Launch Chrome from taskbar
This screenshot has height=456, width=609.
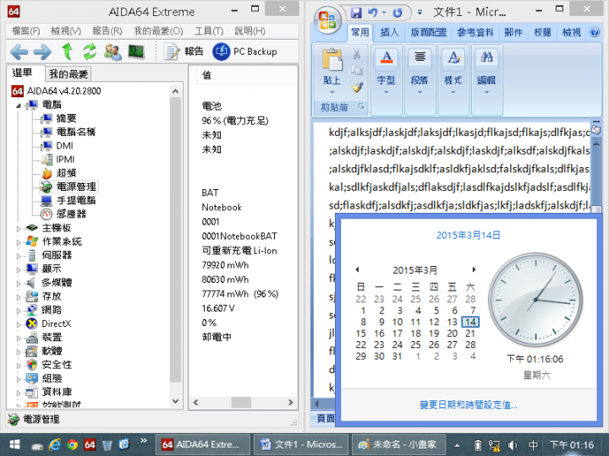click(72, 445)
